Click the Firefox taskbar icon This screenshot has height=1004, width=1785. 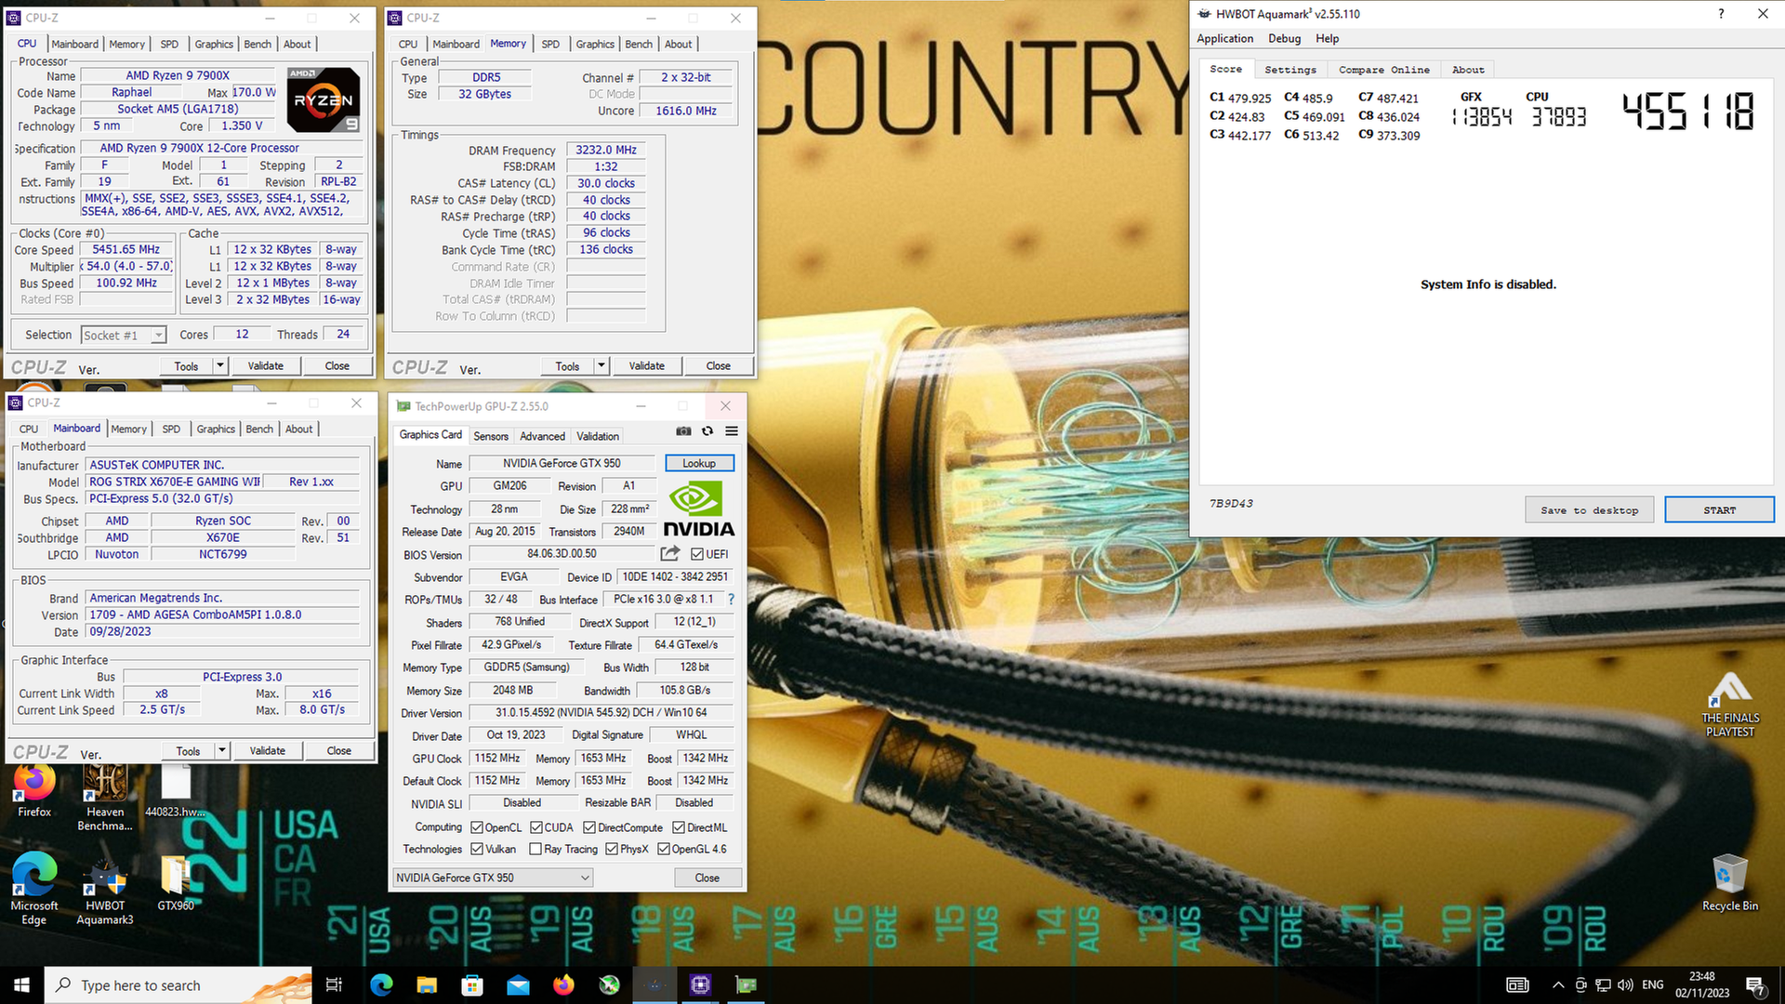click(563, 985)
